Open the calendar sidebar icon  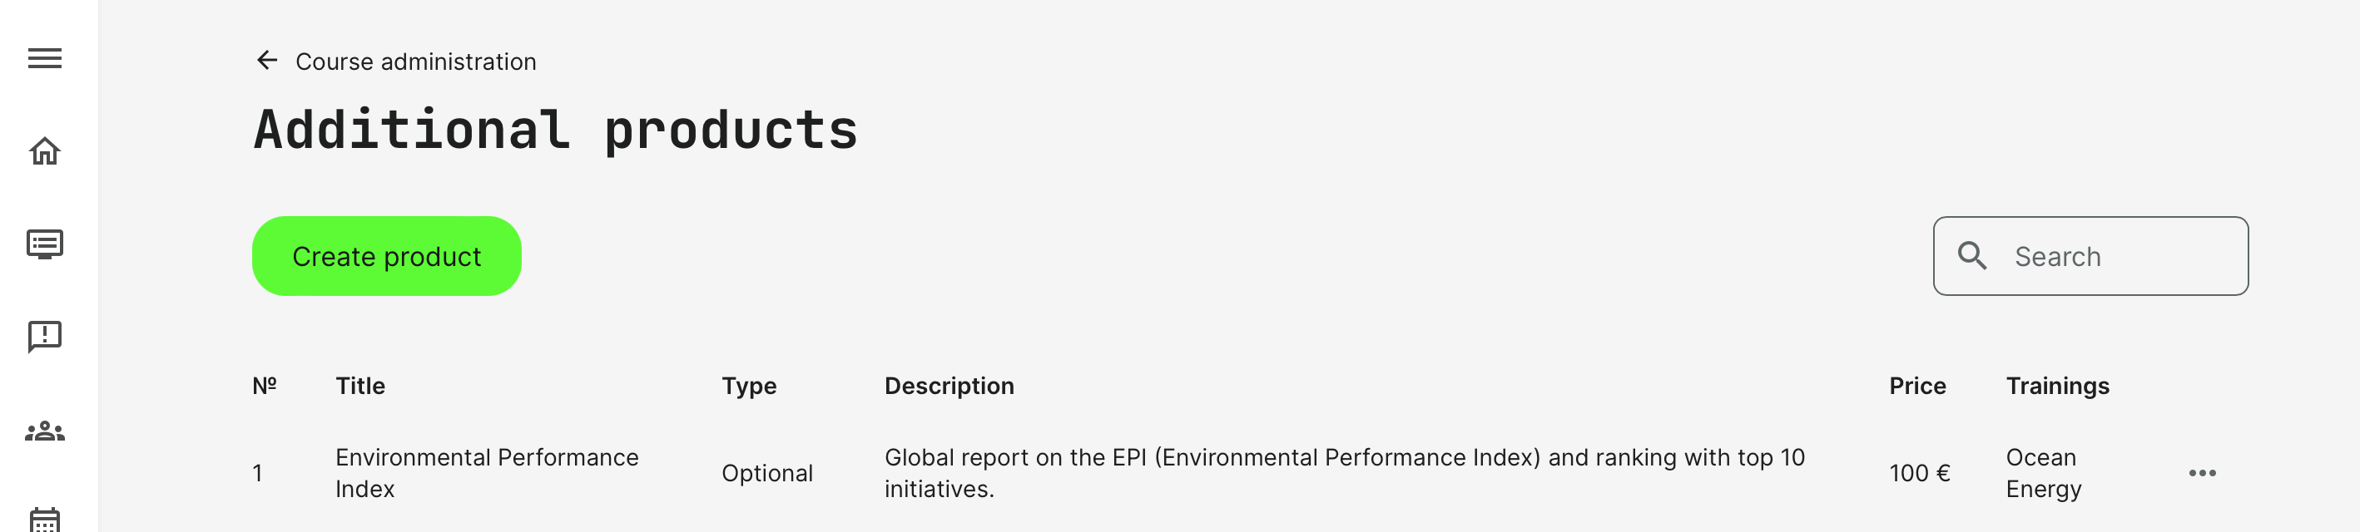tap(45, 518)
